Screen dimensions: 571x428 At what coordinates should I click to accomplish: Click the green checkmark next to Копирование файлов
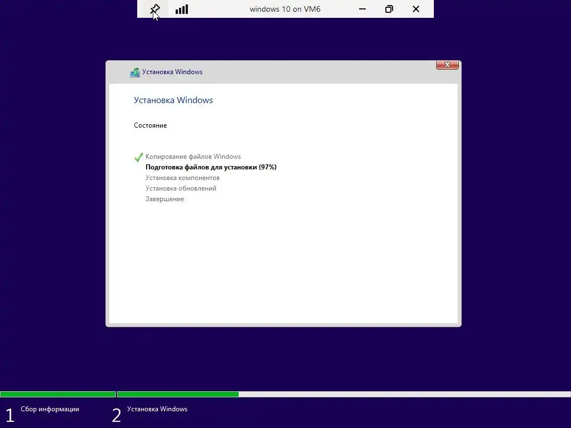[x=138, y=157]
